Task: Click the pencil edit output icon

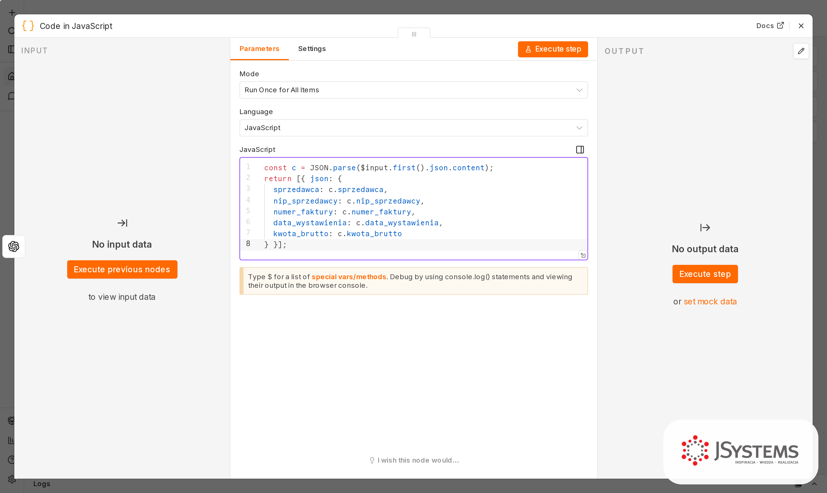Action: pyautogui.click(x=801, y=51)
